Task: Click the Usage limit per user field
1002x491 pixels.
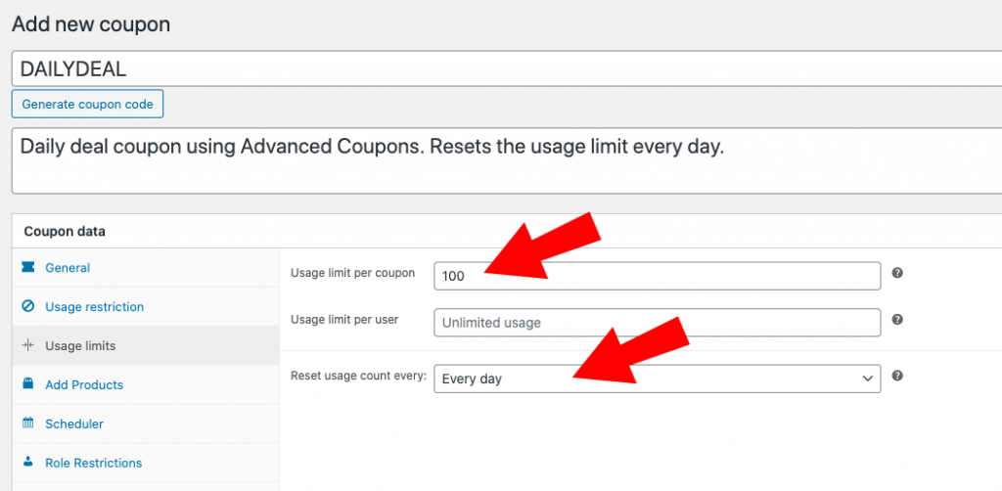Action: tap(657, 323)
